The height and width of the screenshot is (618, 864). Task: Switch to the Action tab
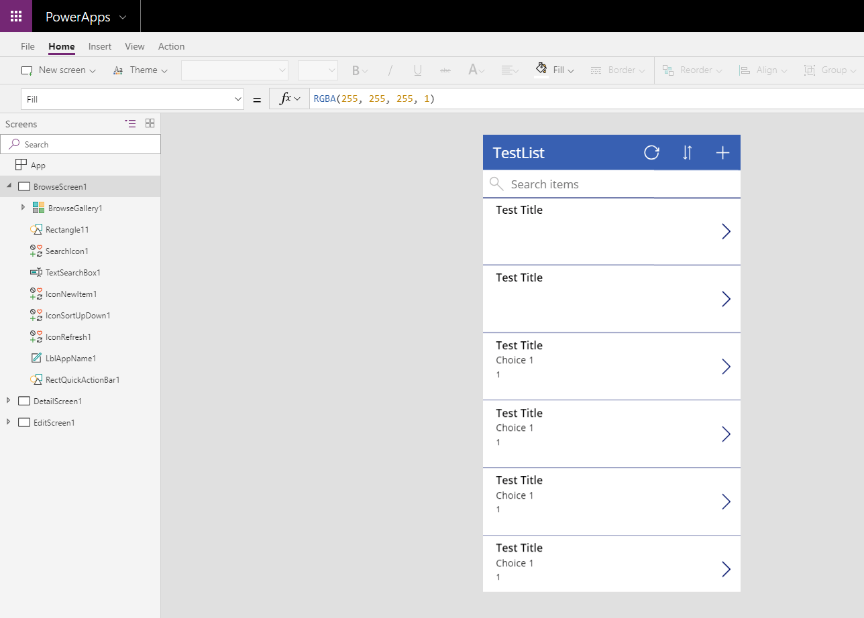(x=171, y=46)
